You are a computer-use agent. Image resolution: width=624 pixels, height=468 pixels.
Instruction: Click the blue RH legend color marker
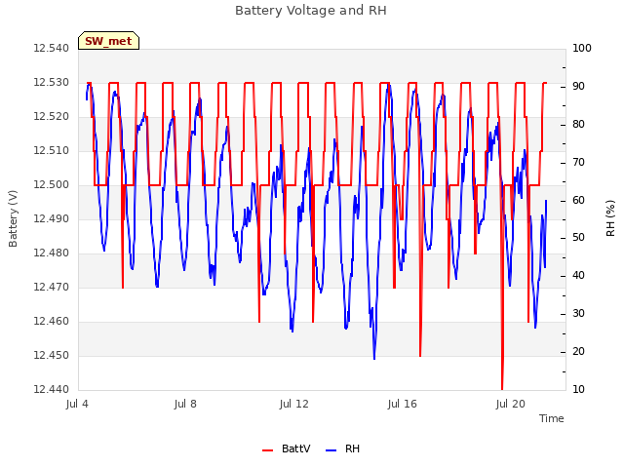[x=331, y=450]
